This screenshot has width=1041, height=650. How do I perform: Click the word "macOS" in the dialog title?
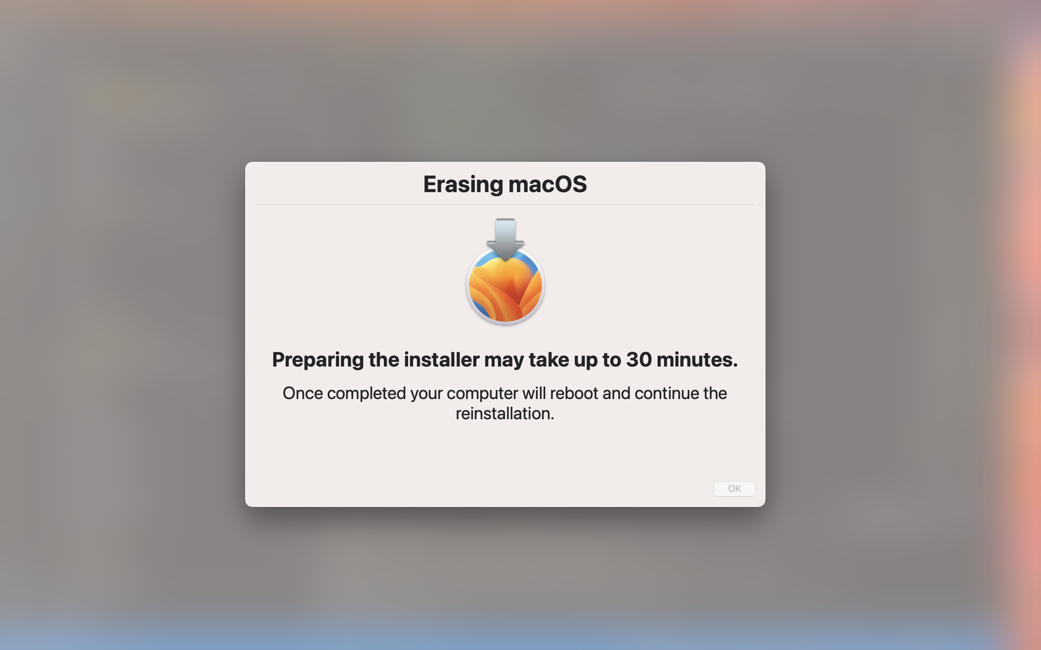pos(547,184)
